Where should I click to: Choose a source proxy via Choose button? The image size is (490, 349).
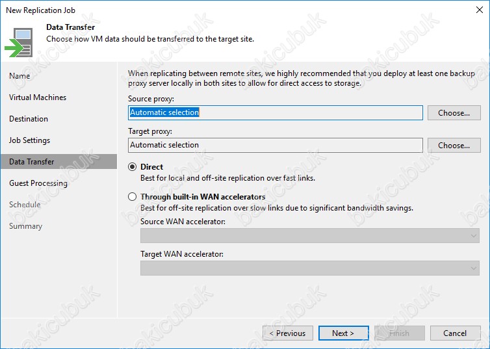[454, 113]
